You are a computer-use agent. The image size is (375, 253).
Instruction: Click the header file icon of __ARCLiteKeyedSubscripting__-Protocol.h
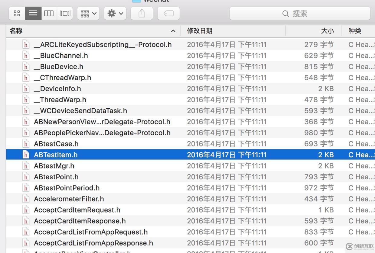[x=26, y=44]
